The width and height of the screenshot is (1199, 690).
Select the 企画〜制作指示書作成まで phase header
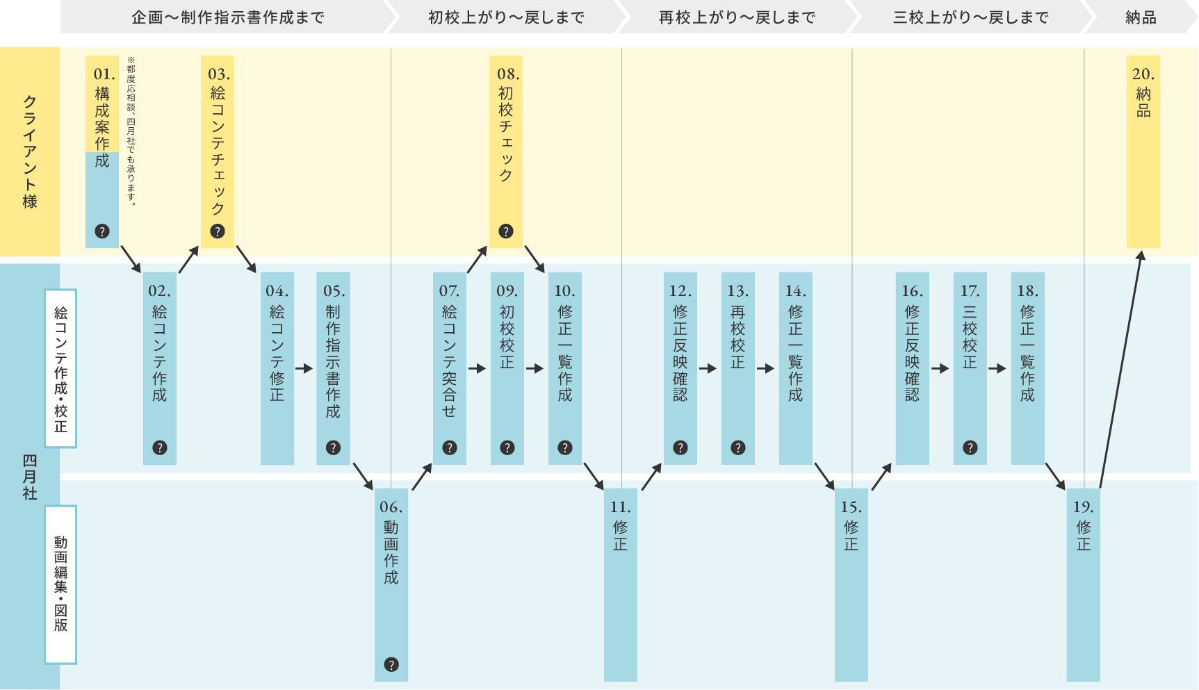click(227, 17)
